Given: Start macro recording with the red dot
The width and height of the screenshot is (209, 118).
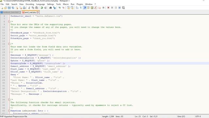Looking at the screenshot, I should [x=108, y=8].
